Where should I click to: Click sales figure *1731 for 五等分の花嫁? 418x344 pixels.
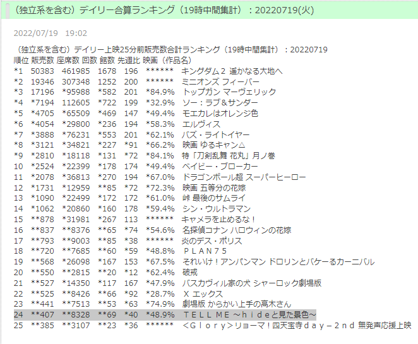(x=42, y=188)
